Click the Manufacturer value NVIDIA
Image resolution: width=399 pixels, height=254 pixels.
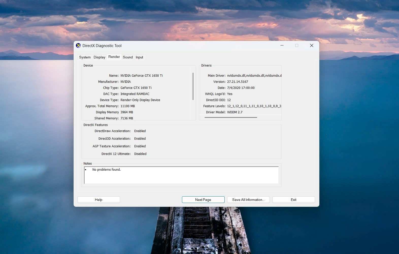click(x=126, y=82)
